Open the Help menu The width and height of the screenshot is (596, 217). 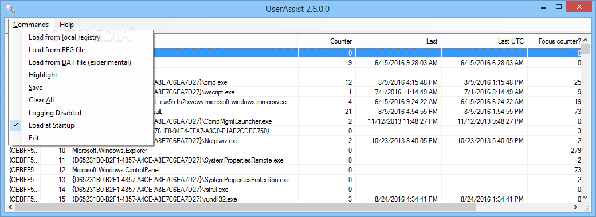click(66, 24)
